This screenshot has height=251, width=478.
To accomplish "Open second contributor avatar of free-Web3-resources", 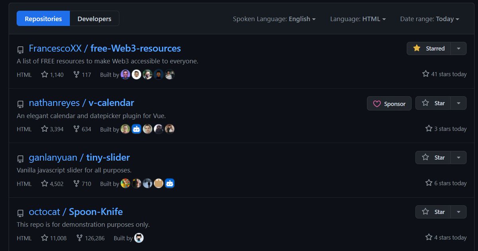I will click(x=137, y=75).
